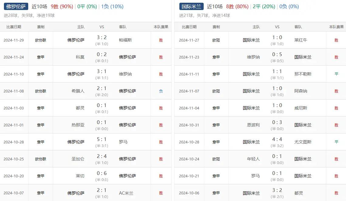
Task: Click 0平 (0%) for 佛罗伦萨
Action: (87, 7)
